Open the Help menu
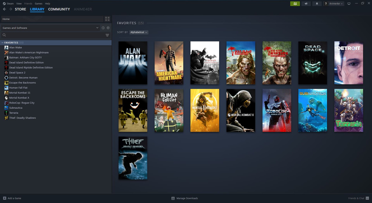The height and width of the screenshot is (203, 372). click(48, 3)
